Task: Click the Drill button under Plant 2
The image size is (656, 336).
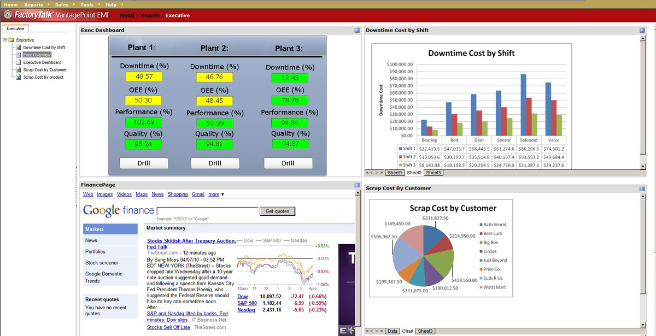Action: pos(214,163)
